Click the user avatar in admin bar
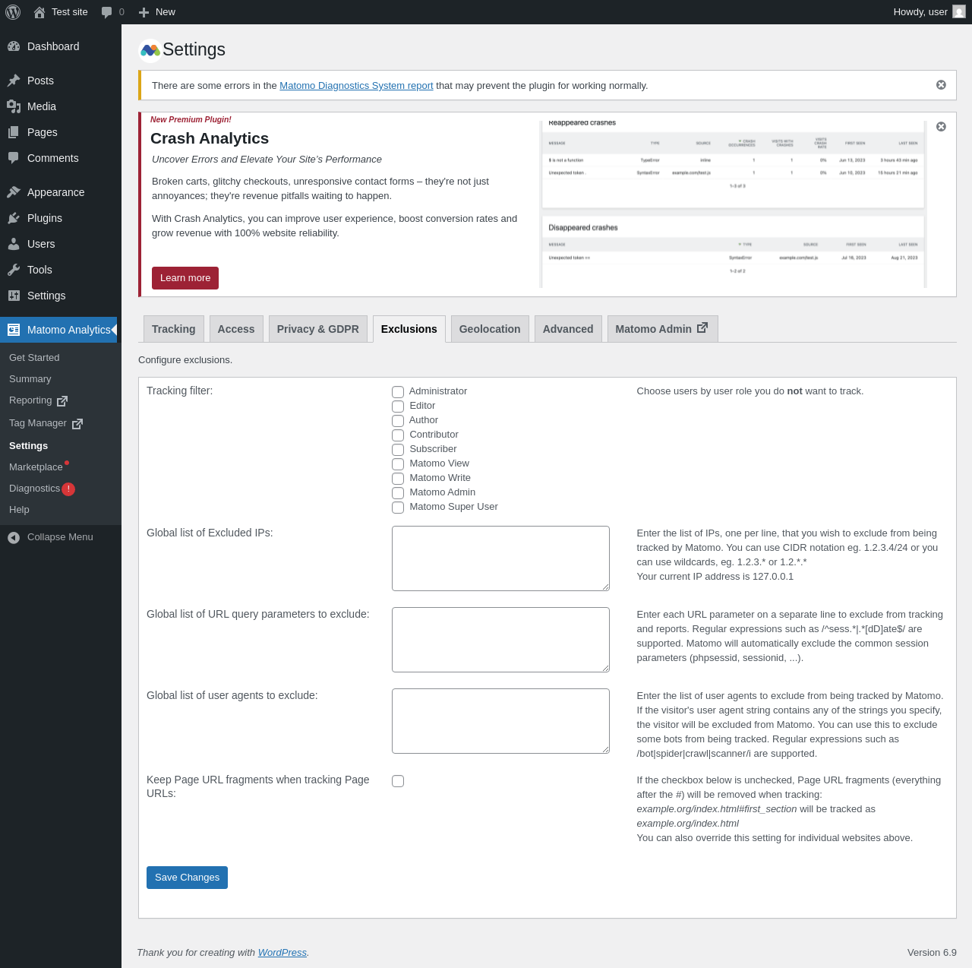The height and width of the screenshot is (968, 972). coord(959,12)
